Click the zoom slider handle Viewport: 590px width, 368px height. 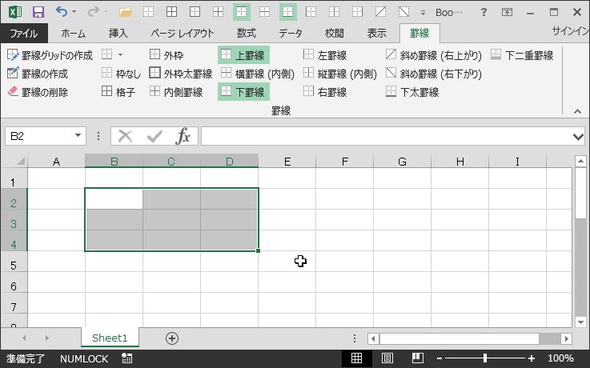tap(485, 358)
